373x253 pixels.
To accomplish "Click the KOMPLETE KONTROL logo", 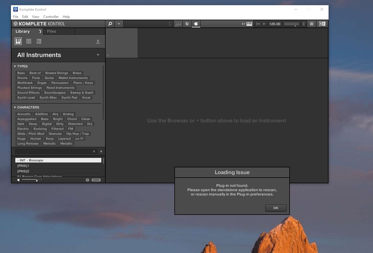I will click(x=39, y=24).
